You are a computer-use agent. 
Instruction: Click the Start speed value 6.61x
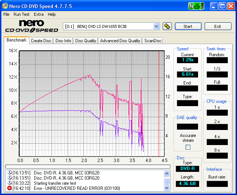[187, 74]
